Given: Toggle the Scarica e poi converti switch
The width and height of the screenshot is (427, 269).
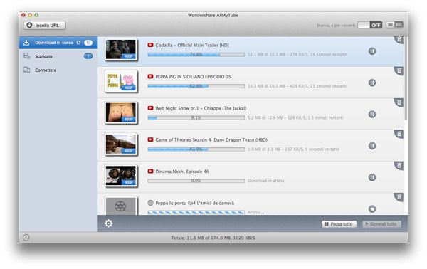Looking at the screenshot, I should [370, 26].
